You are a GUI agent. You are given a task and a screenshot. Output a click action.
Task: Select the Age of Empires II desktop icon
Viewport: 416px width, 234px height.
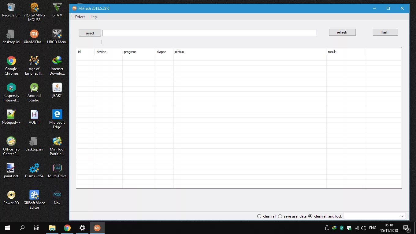point(34,66)
